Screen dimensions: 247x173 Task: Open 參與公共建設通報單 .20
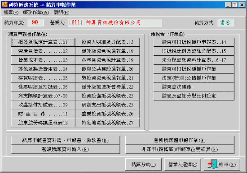click(107, 69)
